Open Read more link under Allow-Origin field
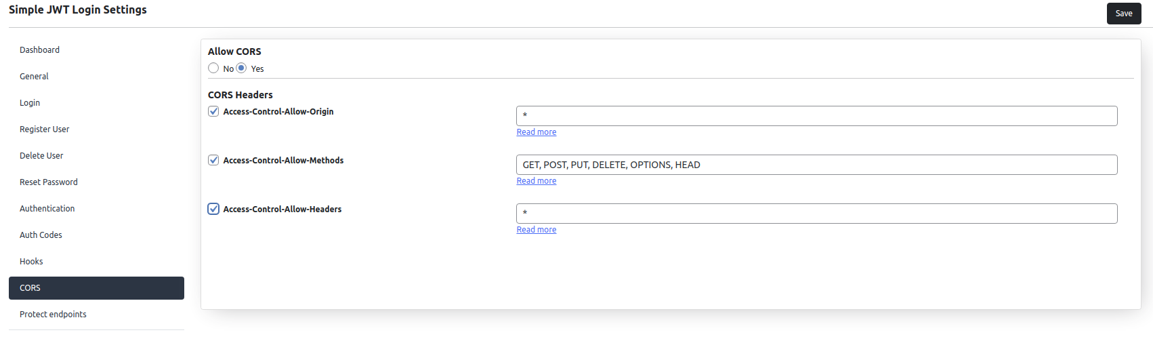The width and height of the screenshot is (1153, 341). tap(536, 132)
